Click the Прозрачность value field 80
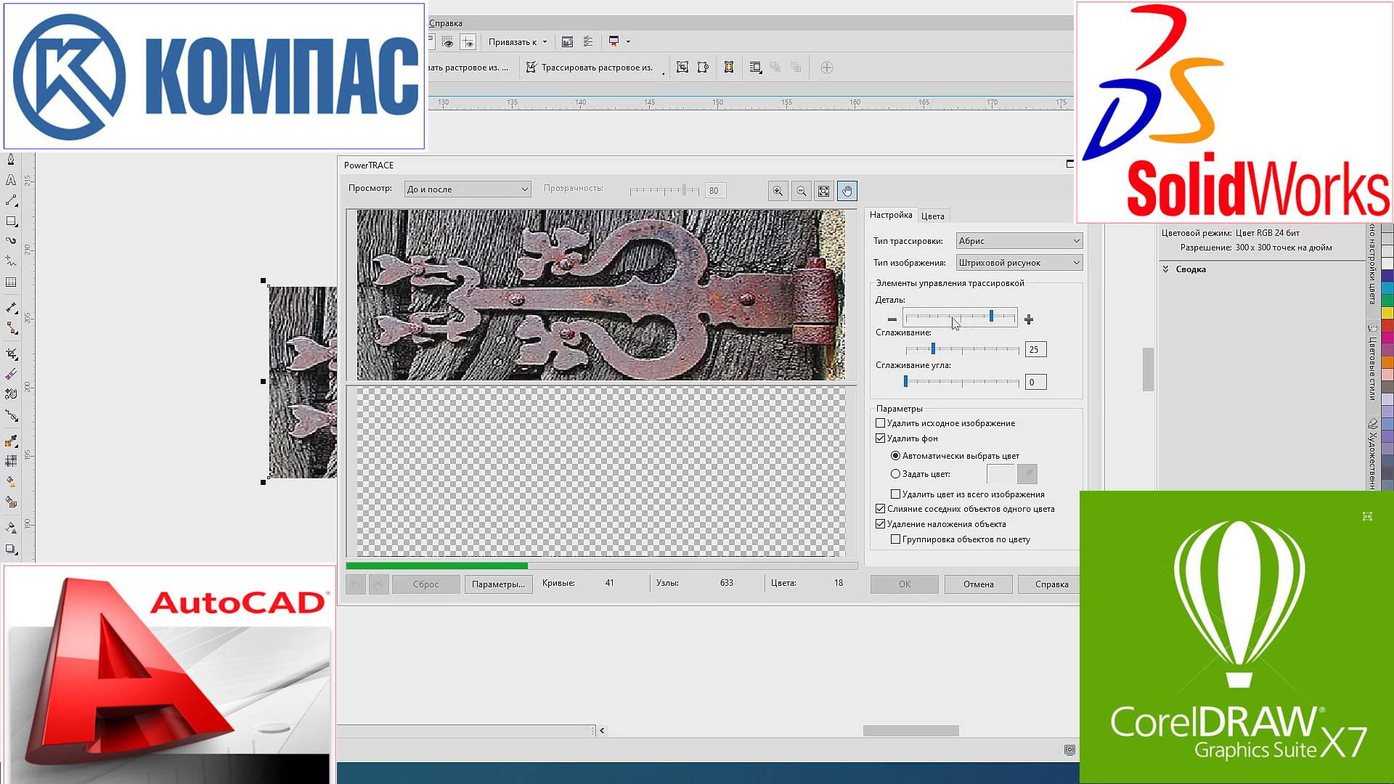 pos(716,191)
